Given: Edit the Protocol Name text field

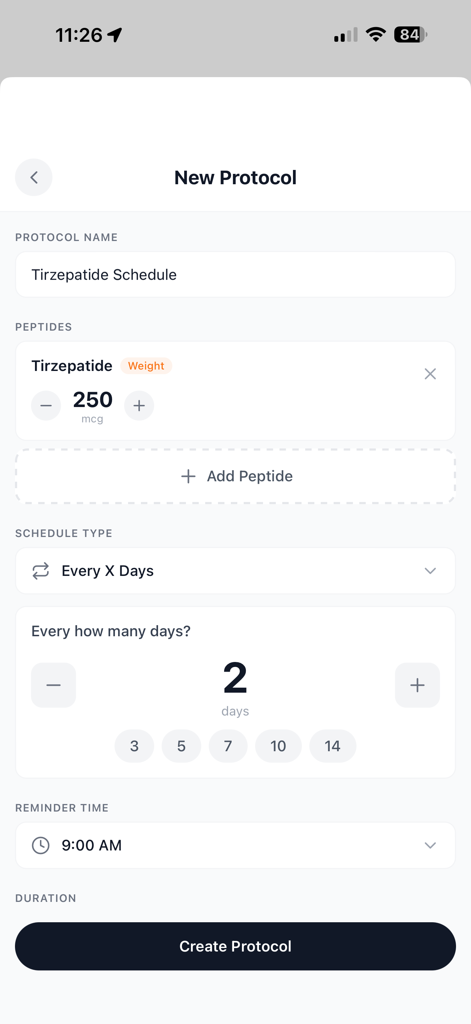Looking at the screenshot, I should click(x=235, y=275).
